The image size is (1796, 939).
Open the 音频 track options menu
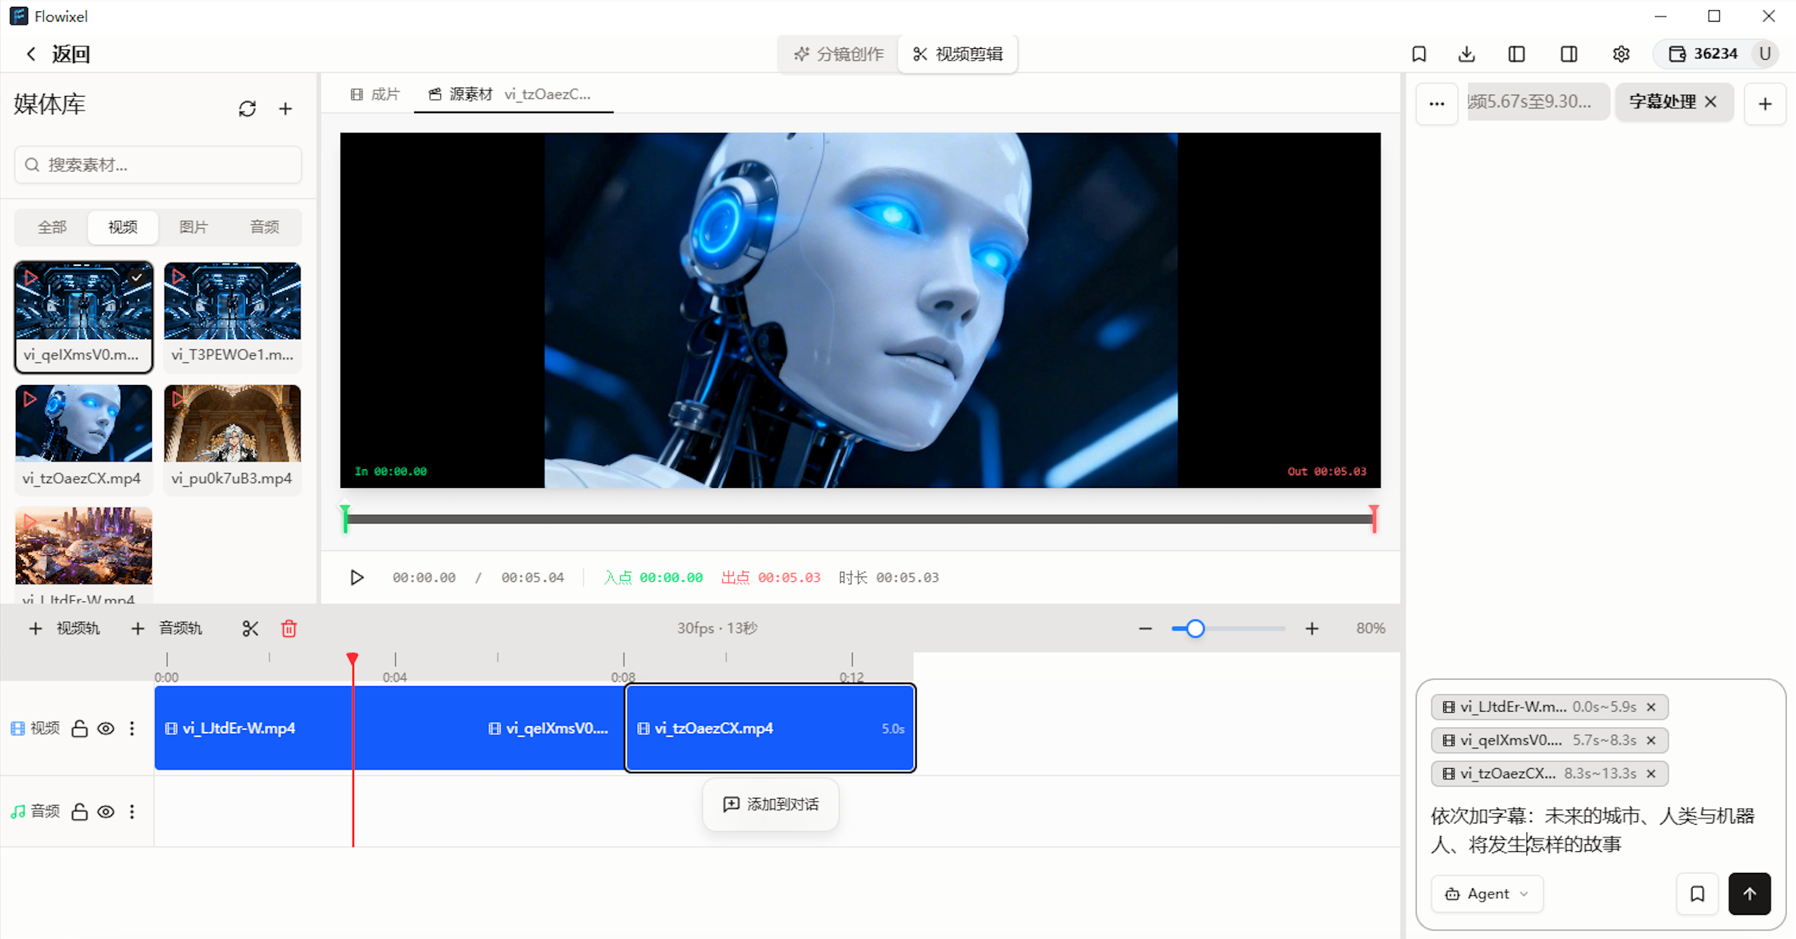click(x=132, y=811)
